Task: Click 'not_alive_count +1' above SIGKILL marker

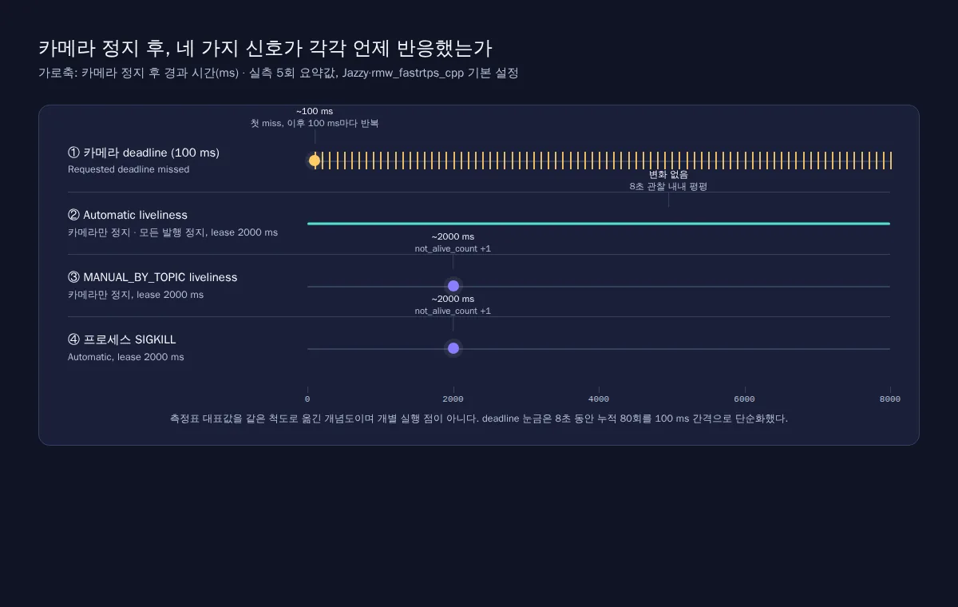Action: coord(453,311)
